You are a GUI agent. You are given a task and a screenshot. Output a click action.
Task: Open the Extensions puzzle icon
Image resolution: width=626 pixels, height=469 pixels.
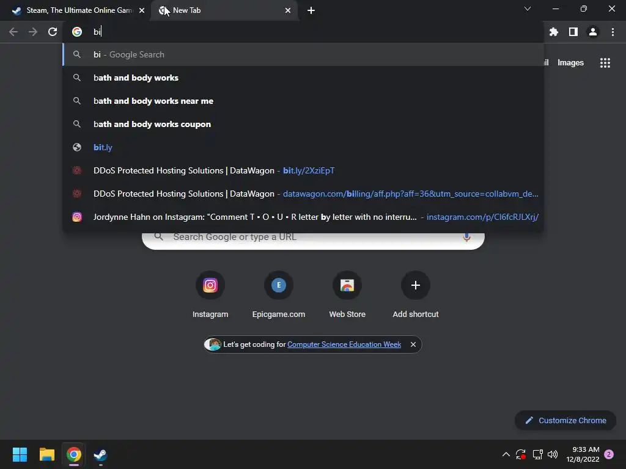coord(553,32)
